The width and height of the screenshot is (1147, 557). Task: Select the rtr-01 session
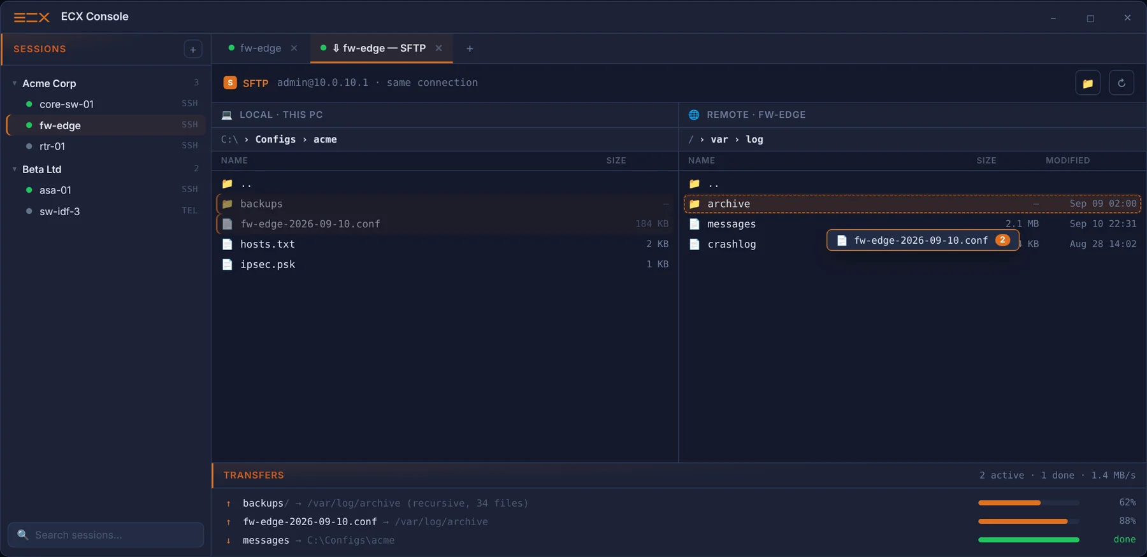click(x=106, y=146)
